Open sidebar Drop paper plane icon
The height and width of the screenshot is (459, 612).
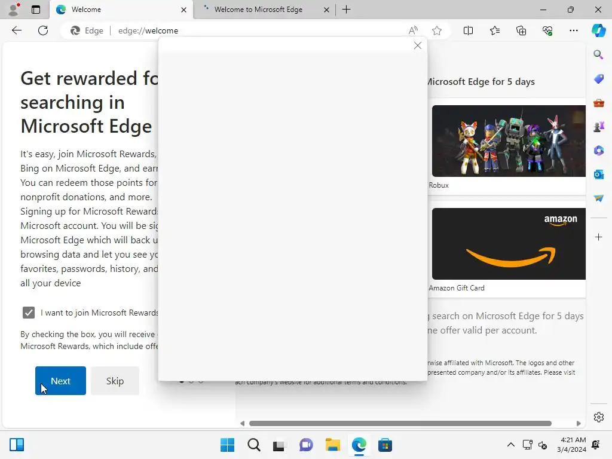(x=598, y=198)
